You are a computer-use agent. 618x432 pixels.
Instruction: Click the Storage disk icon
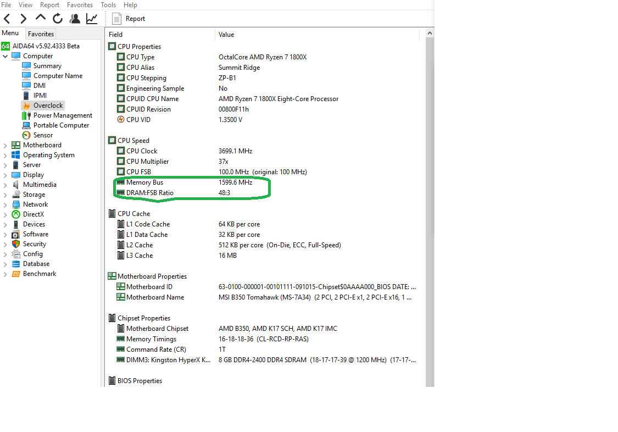point(16,195)
